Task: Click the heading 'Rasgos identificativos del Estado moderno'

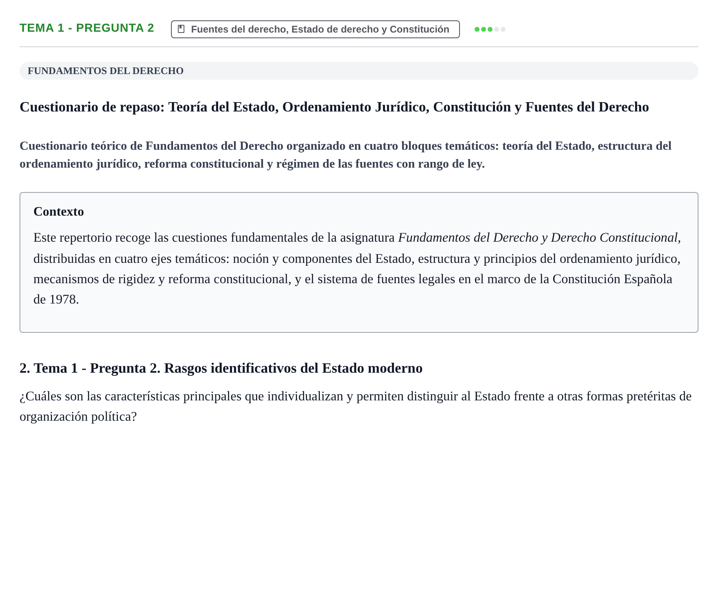Action: (293, 368)
